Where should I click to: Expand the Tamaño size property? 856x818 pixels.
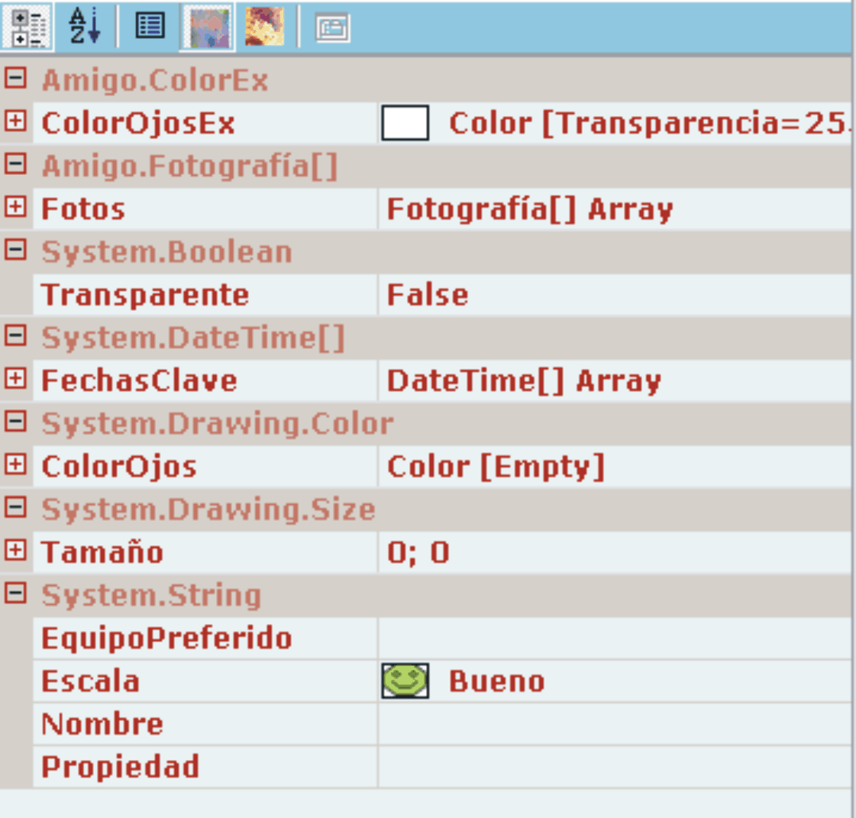pyautogui.click(x=15, y=549)
